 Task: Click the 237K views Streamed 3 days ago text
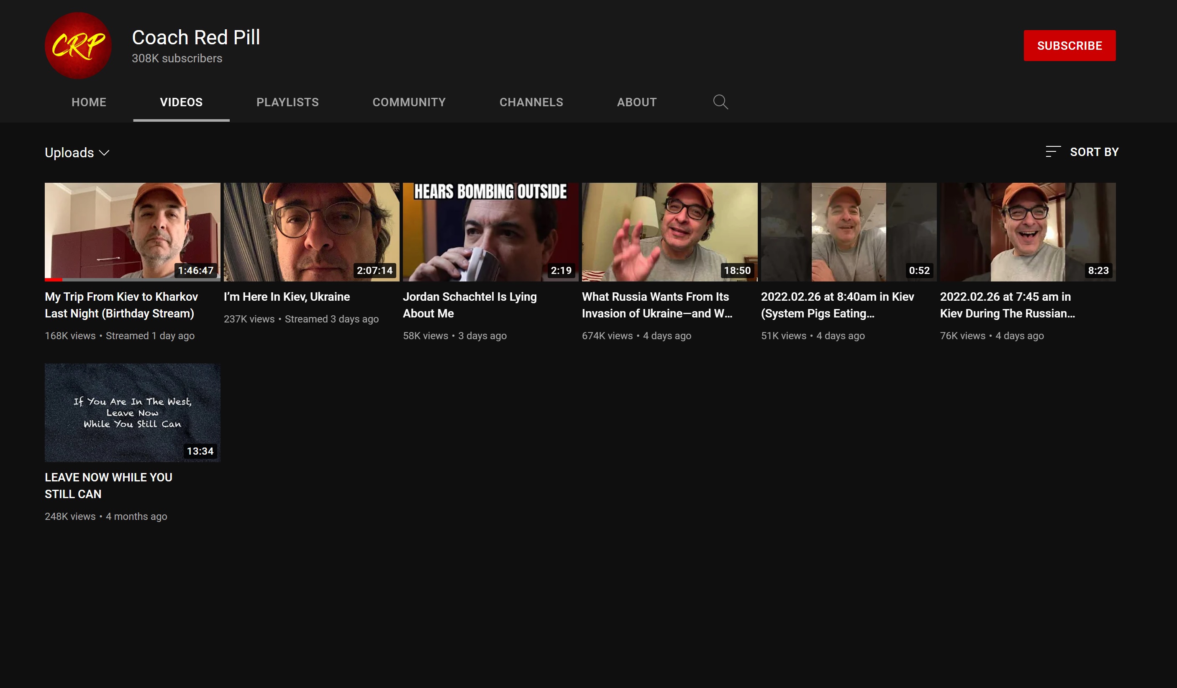click(x=301, y=319)
